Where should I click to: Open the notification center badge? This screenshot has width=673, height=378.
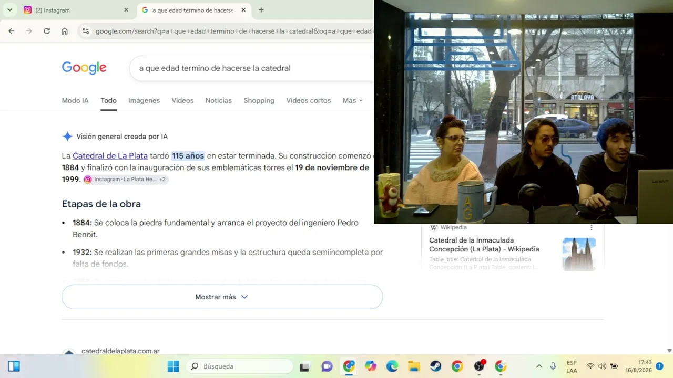pos(659,366)
